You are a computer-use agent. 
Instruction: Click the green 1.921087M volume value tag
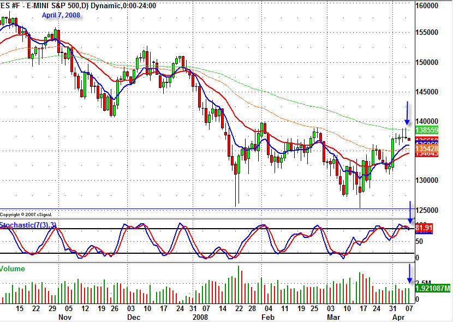click(x=432, y=288)
